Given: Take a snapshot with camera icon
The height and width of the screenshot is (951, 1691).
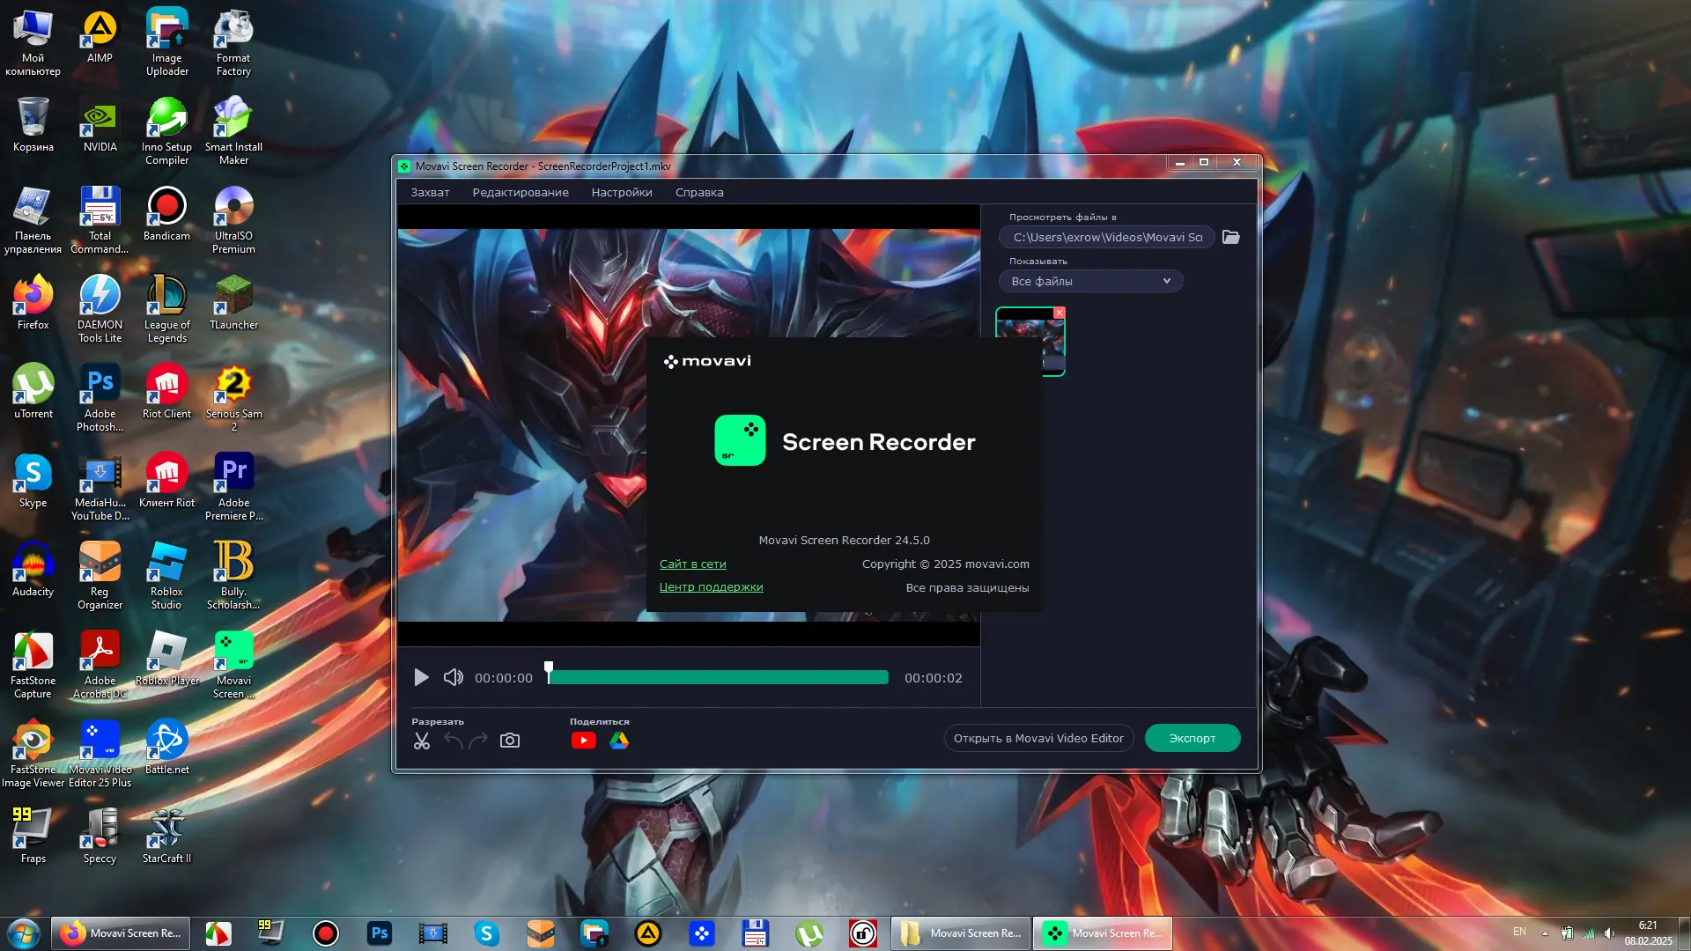Looking at the screenshot, I should pyautogui.click(x=510, y=741).
